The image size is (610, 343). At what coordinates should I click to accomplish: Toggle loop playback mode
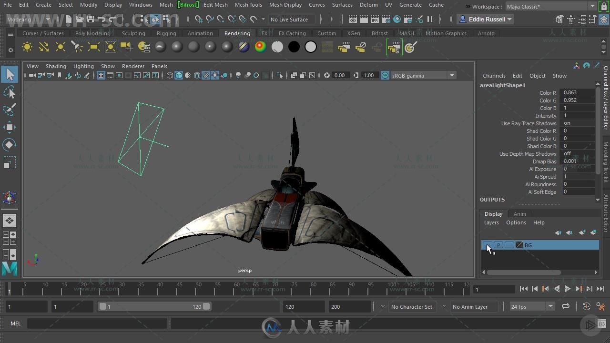[566, 306]
